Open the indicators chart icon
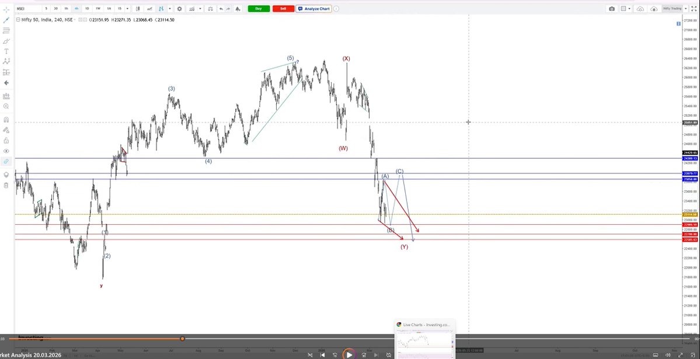This screenshot has height=359, width=700. pyautogui.click(x=192, y=9)
